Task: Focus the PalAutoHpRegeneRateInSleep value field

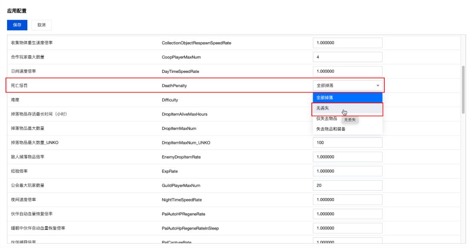Action: pos(347,228)
